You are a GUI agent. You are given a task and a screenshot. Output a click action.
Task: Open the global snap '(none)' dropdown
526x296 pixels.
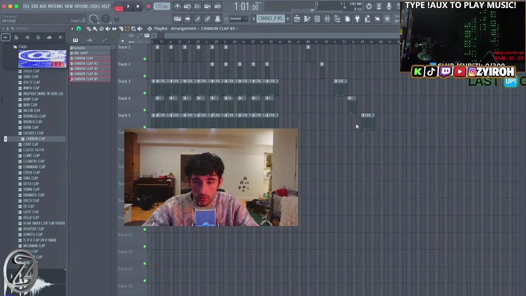point(239,18)
